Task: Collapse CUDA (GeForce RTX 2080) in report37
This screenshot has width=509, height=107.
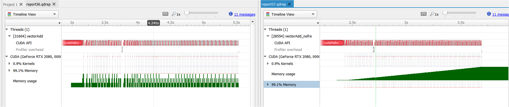Action: pyautogui.click(x=265, y=56)
